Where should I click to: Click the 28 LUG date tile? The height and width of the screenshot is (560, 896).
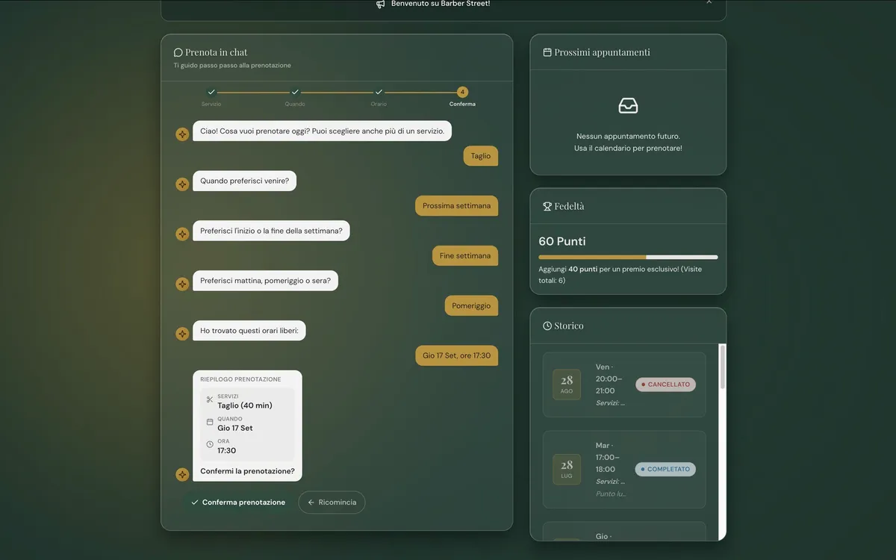pos(567,470)
